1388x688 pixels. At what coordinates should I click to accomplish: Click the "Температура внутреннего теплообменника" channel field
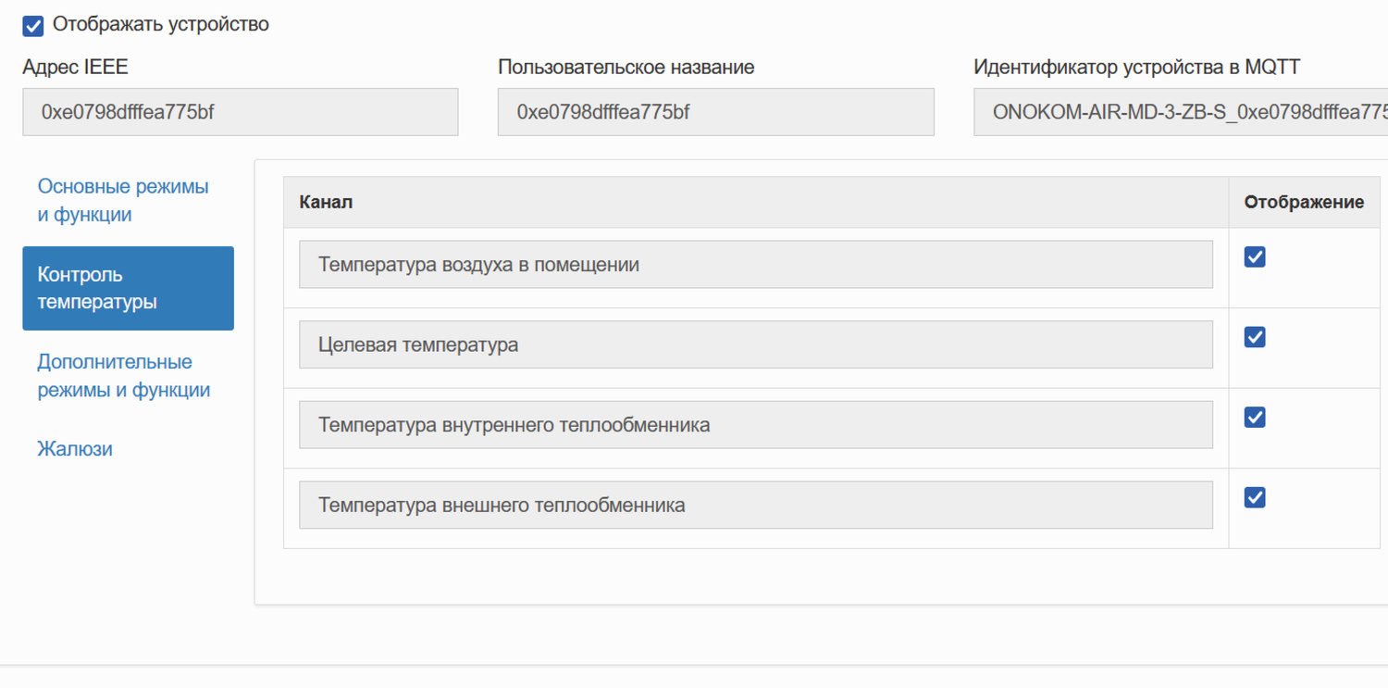755,425
